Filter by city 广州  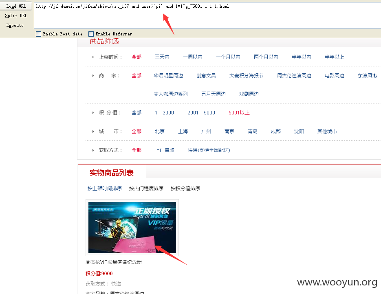[x=206, y=132]
